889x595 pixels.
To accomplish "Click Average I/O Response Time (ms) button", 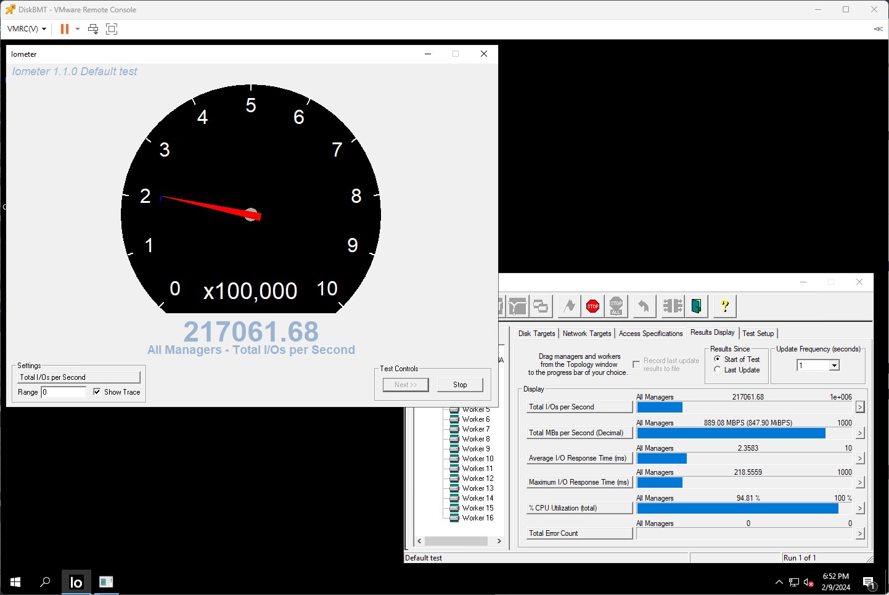I will click(580, 458).
